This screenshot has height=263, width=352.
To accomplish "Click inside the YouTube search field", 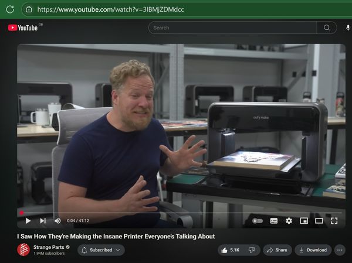I will pos(232,28).
